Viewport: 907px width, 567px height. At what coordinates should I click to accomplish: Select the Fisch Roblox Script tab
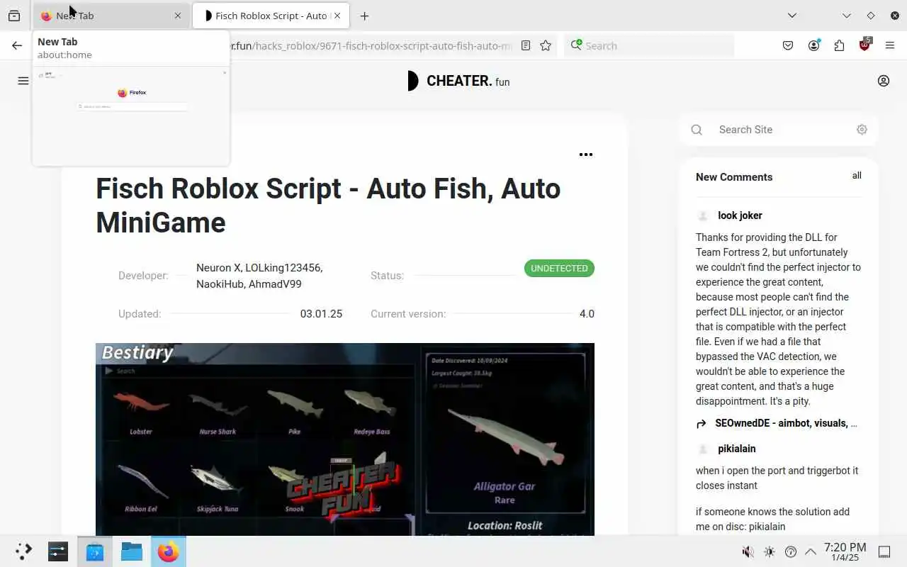(x=269, y=16)
